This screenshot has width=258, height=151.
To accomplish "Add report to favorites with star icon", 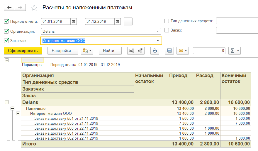I will tap(34, 8).
